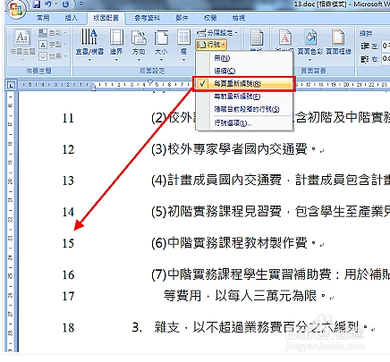Click the 頁面框線 (Page Borders) icon
This screenshot has height=362, width=390.
[x=338, y=38]
